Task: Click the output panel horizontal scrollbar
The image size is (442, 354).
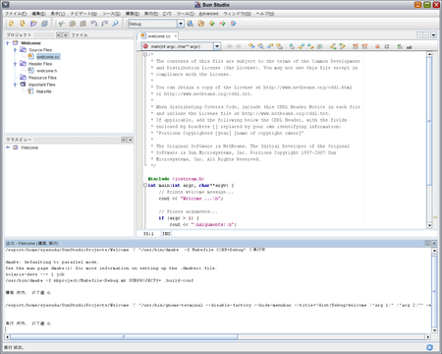Action: pos(124,336)
